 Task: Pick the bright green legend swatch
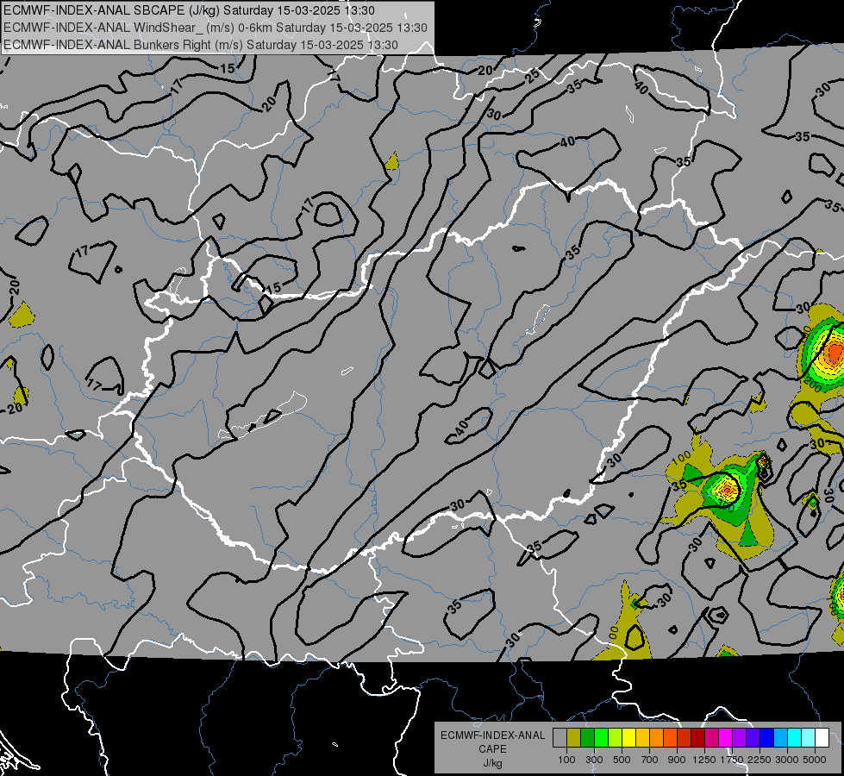[601, 738]
